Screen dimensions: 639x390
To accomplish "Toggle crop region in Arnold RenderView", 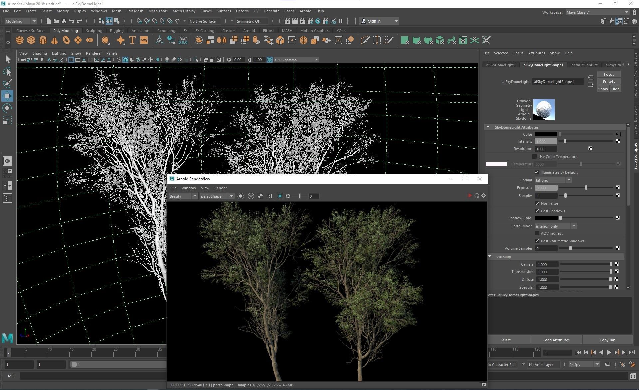I will pos(280,196).
